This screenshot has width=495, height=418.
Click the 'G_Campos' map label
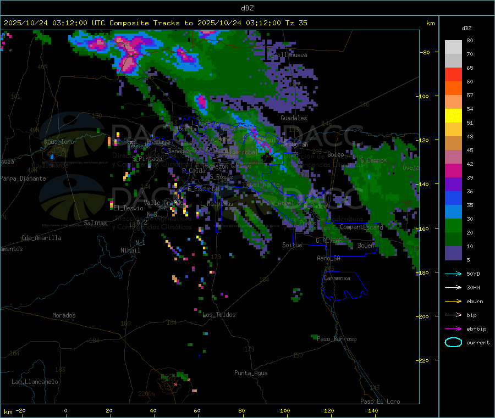373,160
